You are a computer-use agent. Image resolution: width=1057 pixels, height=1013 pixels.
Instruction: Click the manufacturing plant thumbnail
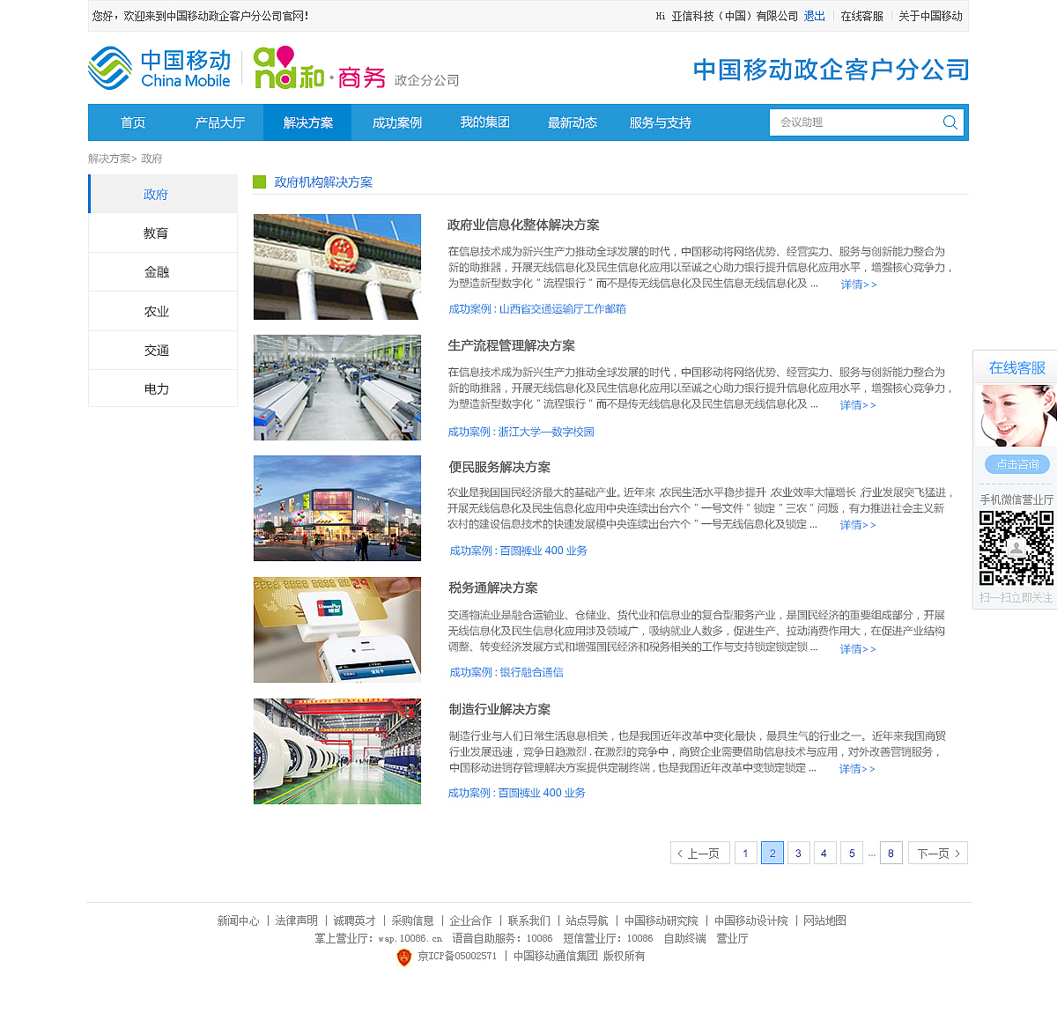(x=337, y=751)
